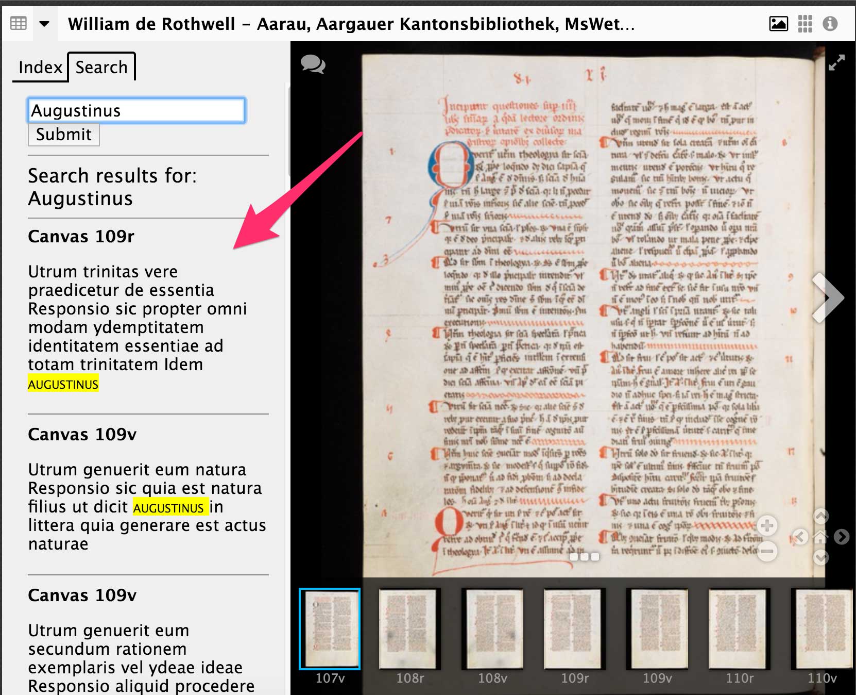Pan image right with dark arrow
The image size is (856, 695).
click(x=841, y=537)
